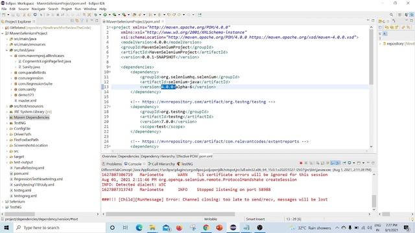Click the Windows search box
Viewport: 415px width, 233px height.
59,227
